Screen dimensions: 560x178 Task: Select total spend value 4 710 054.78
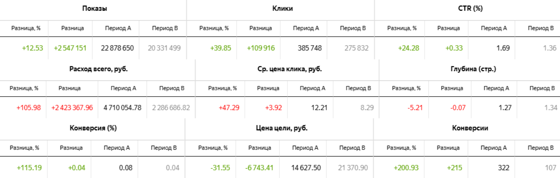click(123, 108)
